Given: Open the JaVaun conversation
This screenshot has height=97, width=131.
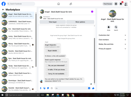Looking at the screenshot, I should pyautogui.click(x=18, y=74).
